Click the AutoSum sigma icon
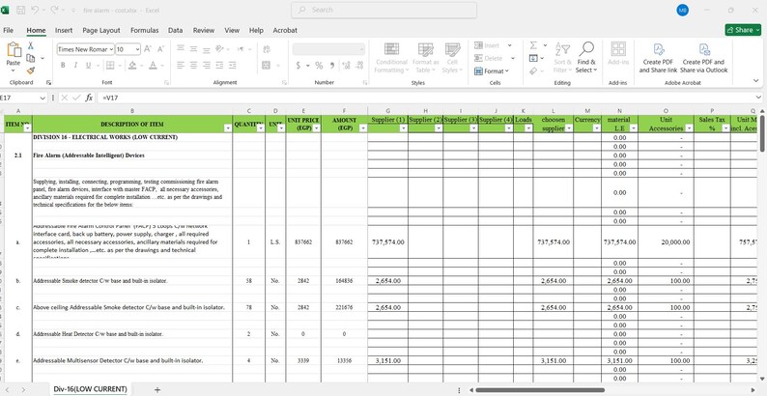Viewport: 767px width, 396px height. point(533,45)
